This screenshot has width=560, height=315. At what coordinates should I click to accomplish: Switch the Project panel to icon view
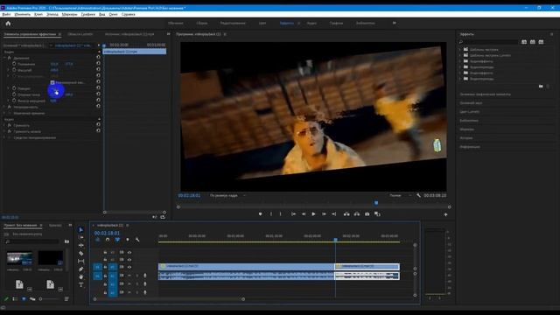click(x=24, y=299)
